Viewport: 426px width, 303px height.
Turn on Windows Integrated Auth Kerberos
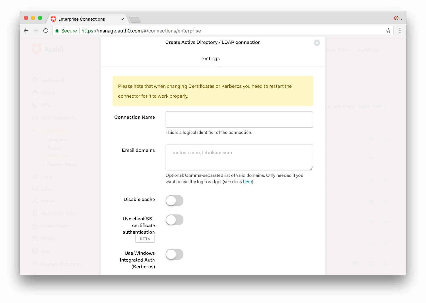click(174, 254)
